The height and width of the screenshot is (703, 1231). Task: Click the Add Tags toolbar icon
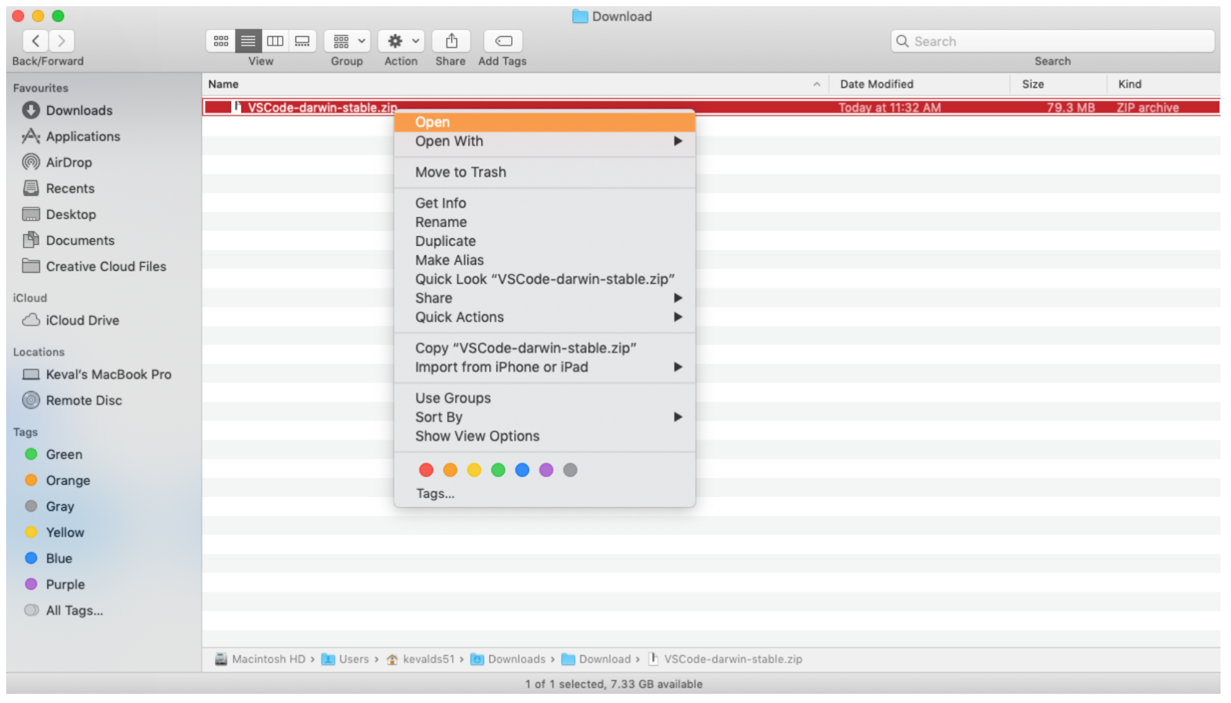(503, 41)
